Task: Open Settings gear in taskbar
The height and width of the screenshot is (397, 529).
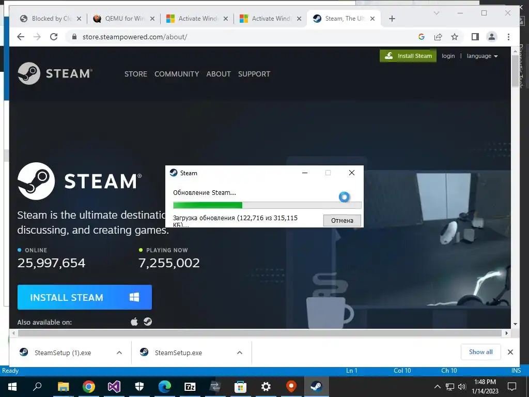Action: pyautogui.click(x=266, y=387)
